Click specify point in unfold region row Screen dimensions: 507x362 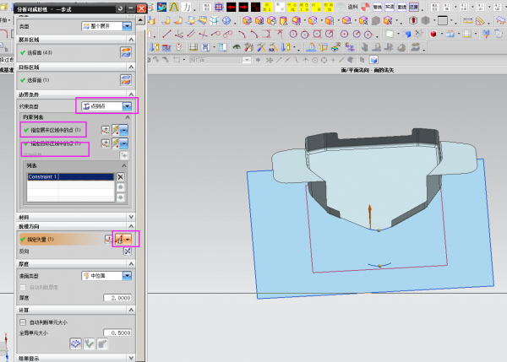[x=52, y=130]
